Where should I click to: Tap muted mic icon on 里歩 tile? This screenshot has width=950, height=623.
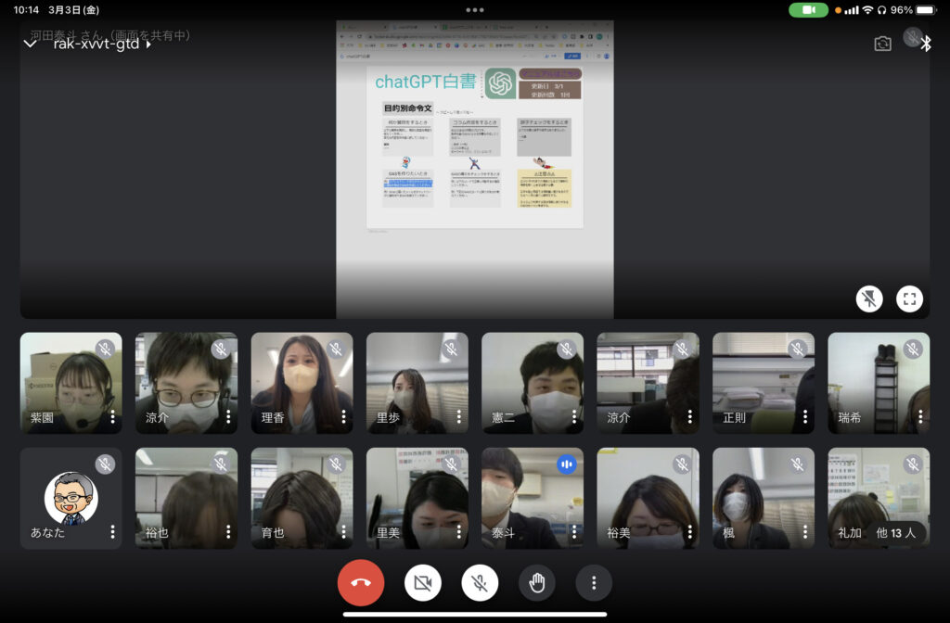tap(452, 349)
